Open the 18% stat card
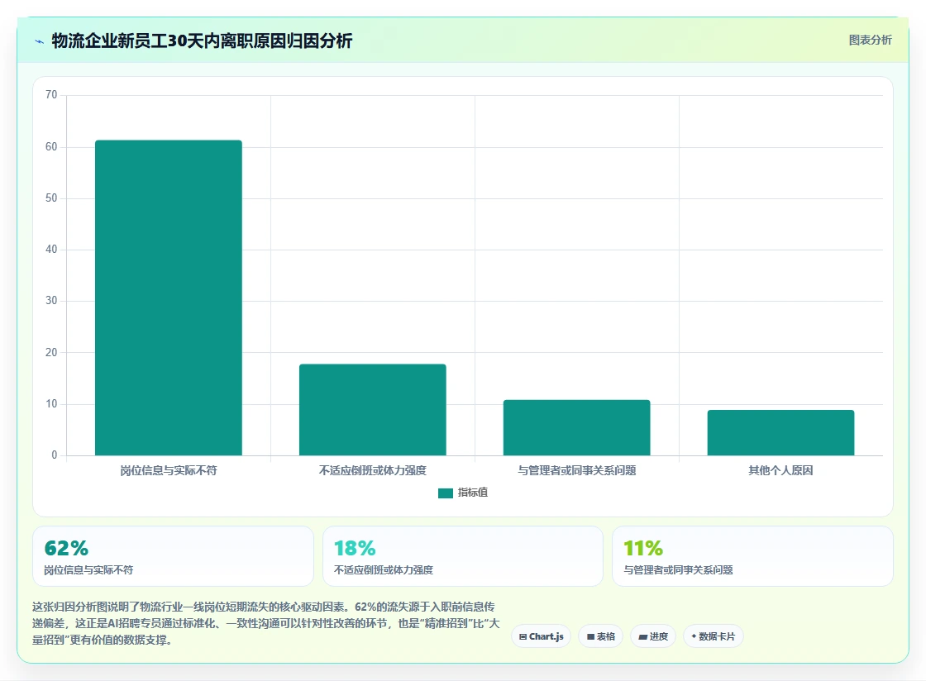Viewport: 926px width, 681px height. [x=463, y=556]
